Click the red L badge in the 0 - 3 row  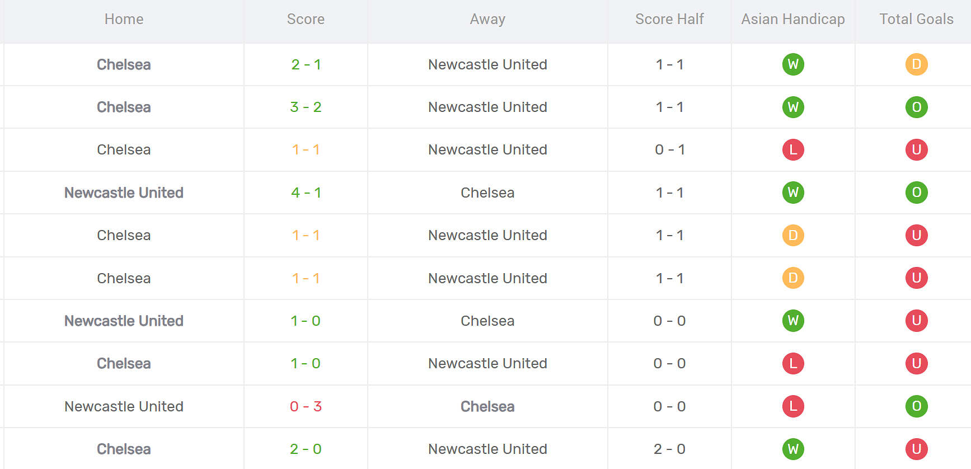pos(793,406)
